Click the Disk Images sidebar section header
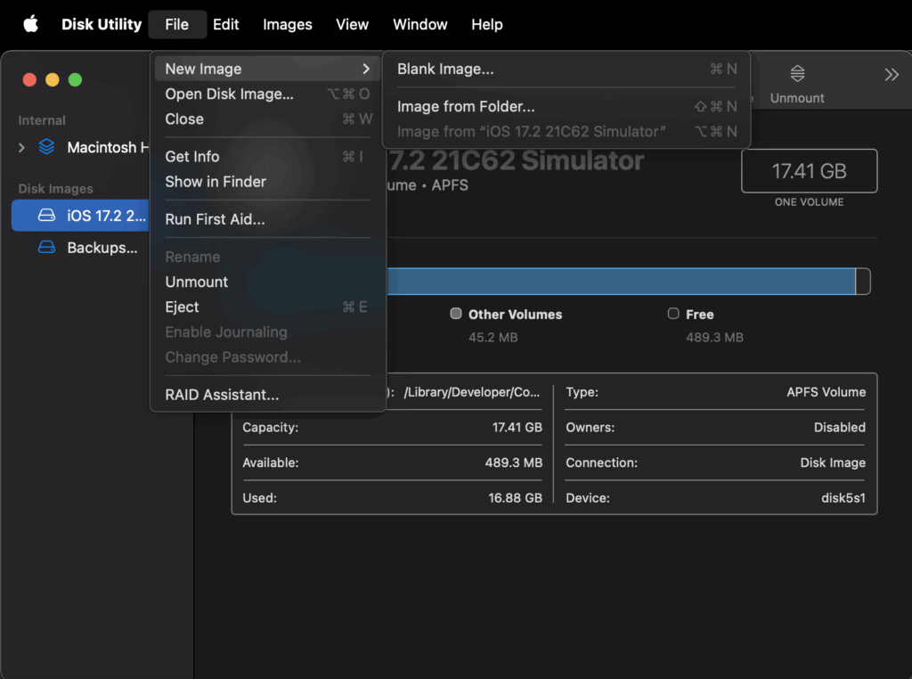Viewport: 912px width, 679px height. pos(56,189)
